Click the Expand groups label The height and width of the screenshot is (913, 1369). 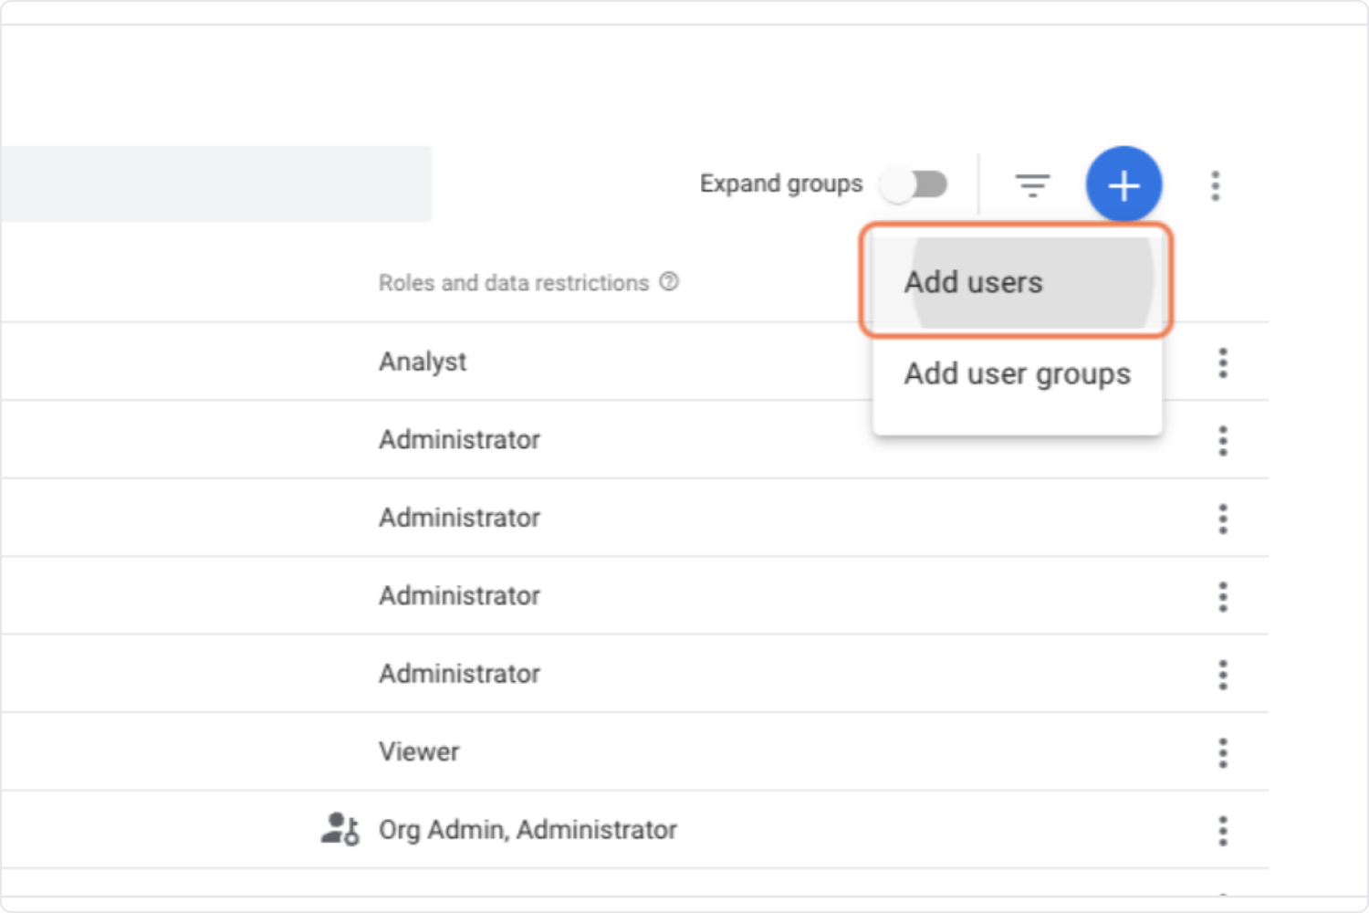[x=781, y=184]
